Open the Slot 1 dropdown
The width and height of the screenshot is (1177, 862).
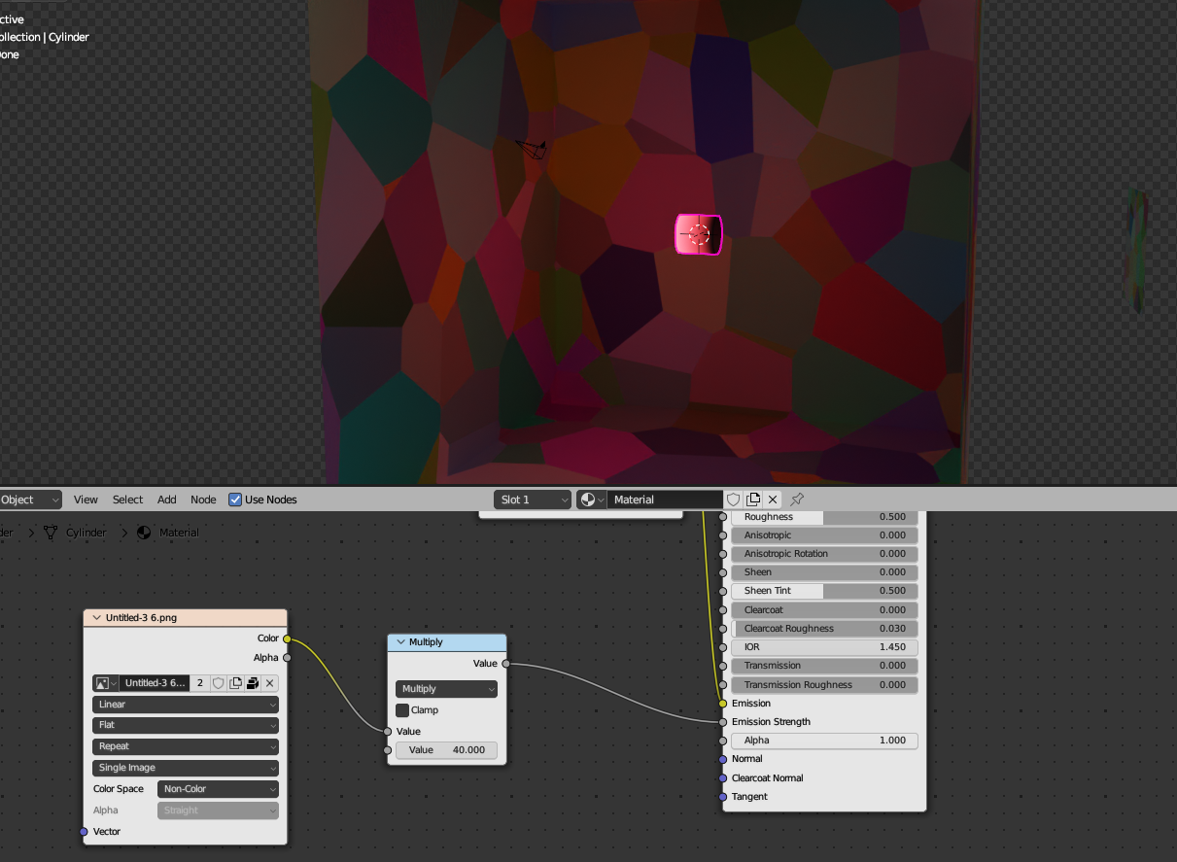tap(533, 500)
